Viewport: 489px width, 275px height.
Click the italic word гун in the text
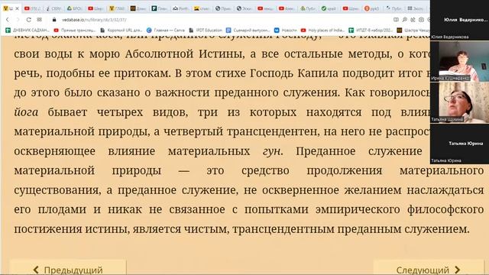coord(272,151)
